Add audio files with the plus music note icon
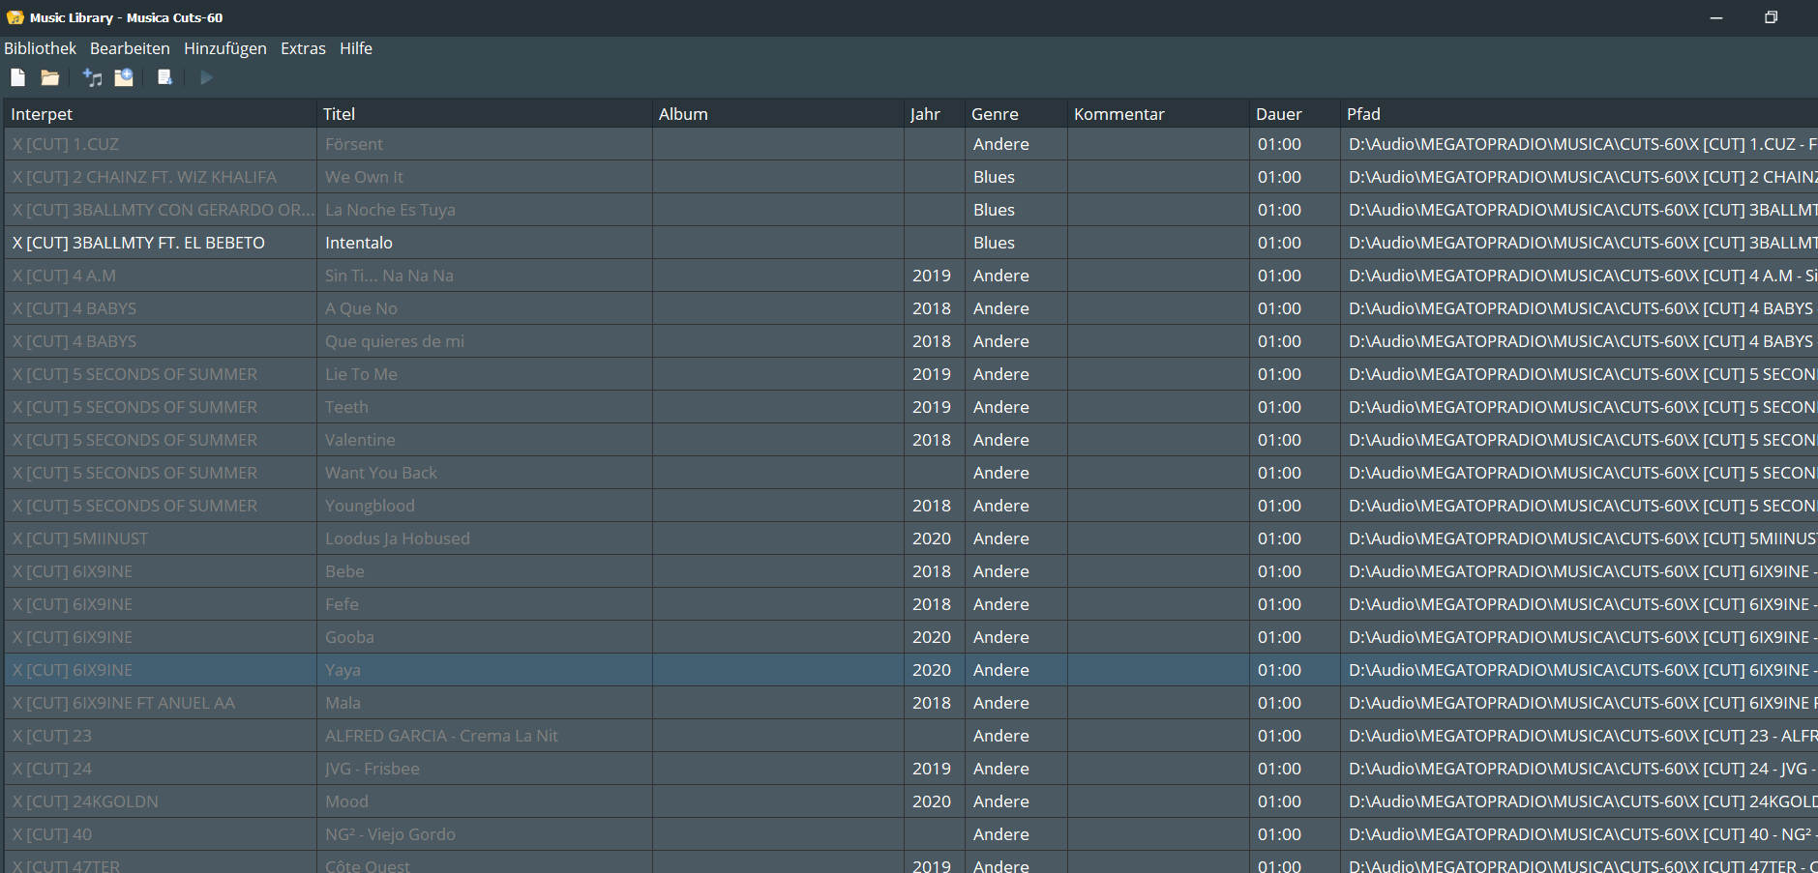The height and width of the screenshot is (873, 1818). [92, 78]
